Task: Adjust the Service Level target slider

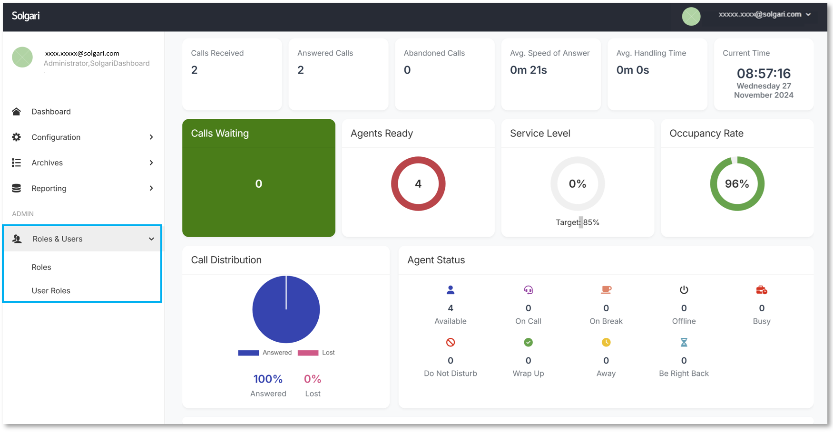Action: pos(581,222)
